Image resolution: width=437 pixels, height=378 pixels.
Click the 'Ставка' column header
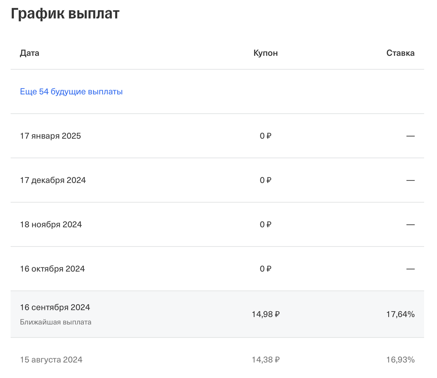(401, 53)
